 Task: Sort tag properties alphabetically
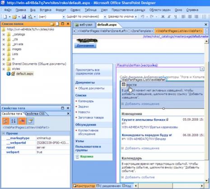[x=14, y=121]
